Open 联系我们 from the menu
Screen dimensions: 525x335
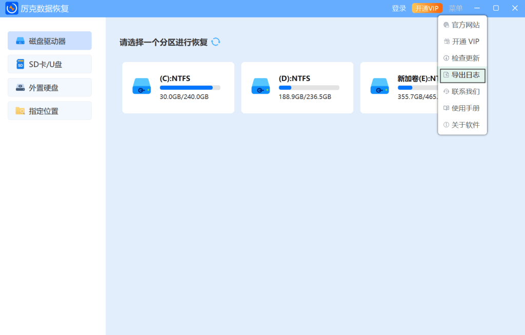[x=462, y=91]
